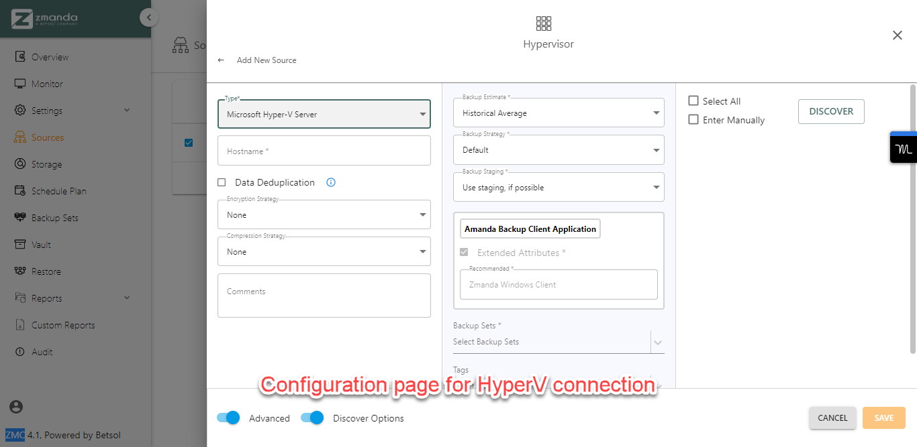The height and width of the screenshot is (447, 917).
Task: Check the Data Deduplication checkbox
Action: (x=222, y=182)
